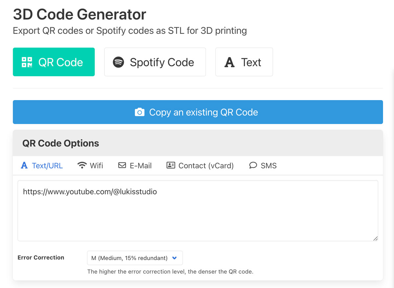Click the camera icon on the blue button
This screenshot has width=394, height=288.
tap(139, 112)
